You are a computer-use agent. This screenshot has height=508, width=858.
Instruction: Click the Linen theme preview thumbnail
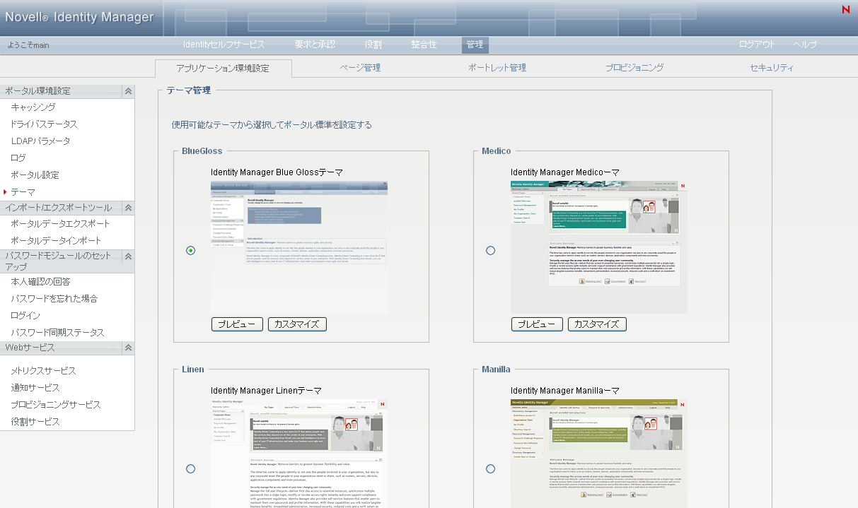click(299, 454)
